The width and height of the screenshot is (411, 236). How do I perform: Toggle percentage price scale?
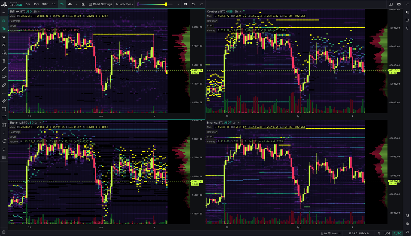(x=379, y=233)
